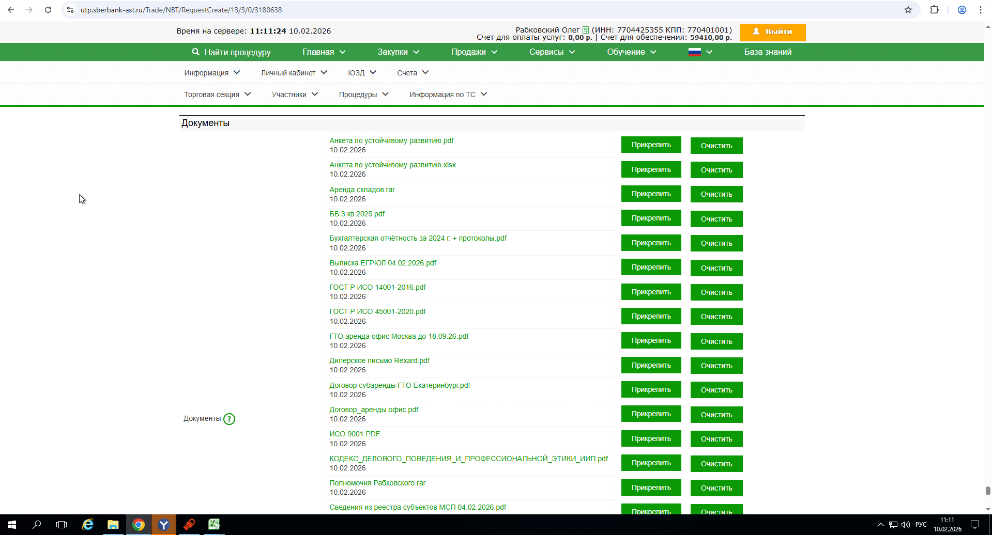Click Очистить for Выписка ЕГРЮЛ 04.02.2026.pdf

point(716,268)
